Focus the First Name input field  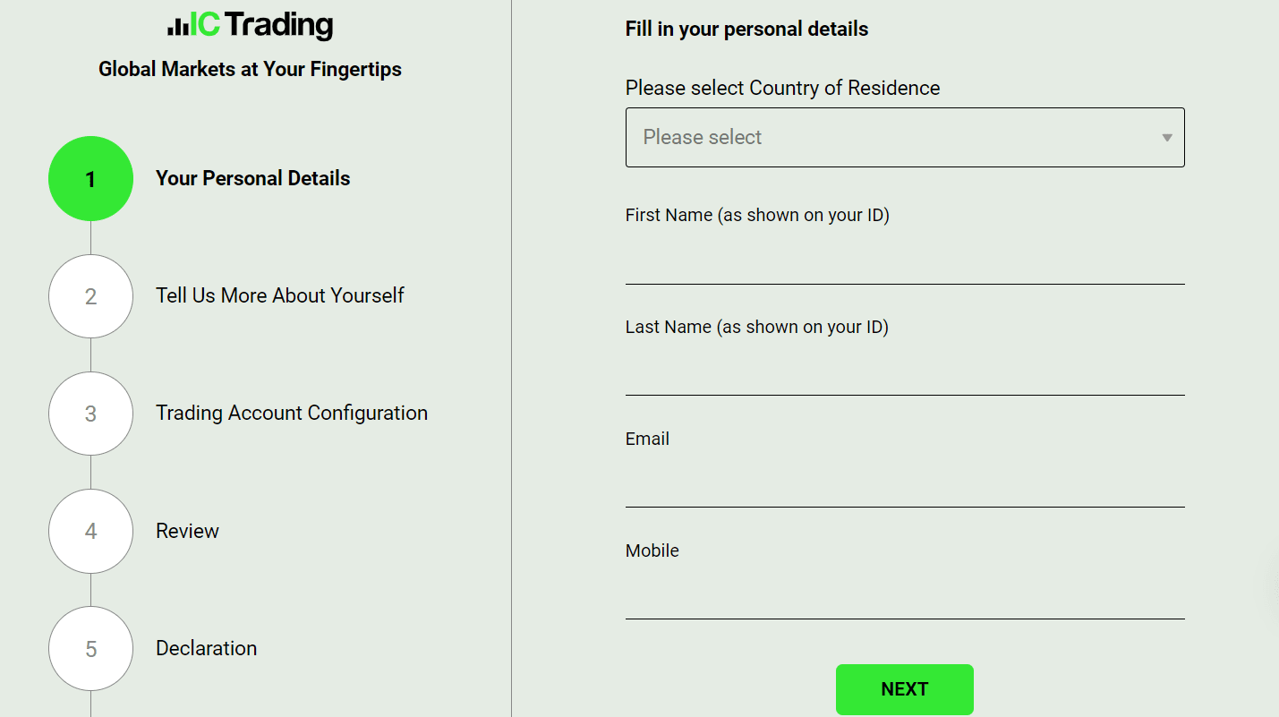(x=905, y=262)
